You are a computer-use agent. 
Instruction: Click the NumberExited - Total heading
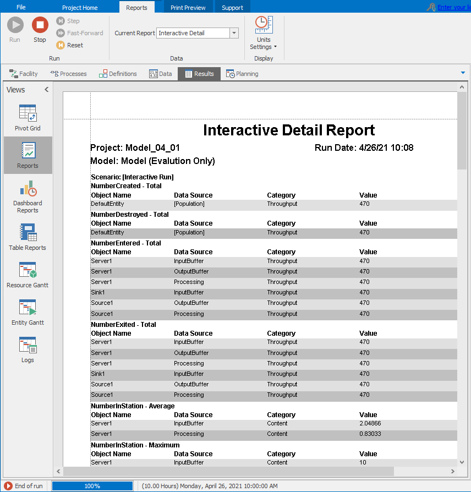[123, 325]
